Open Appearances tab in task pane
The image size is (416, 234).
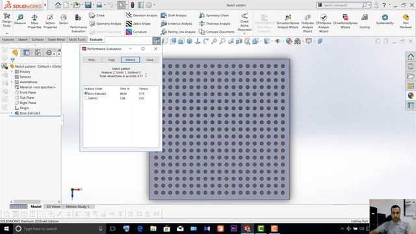tap(411, 96)
